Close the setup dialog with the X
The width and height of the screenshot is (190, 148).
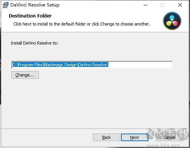click(180, 5)
